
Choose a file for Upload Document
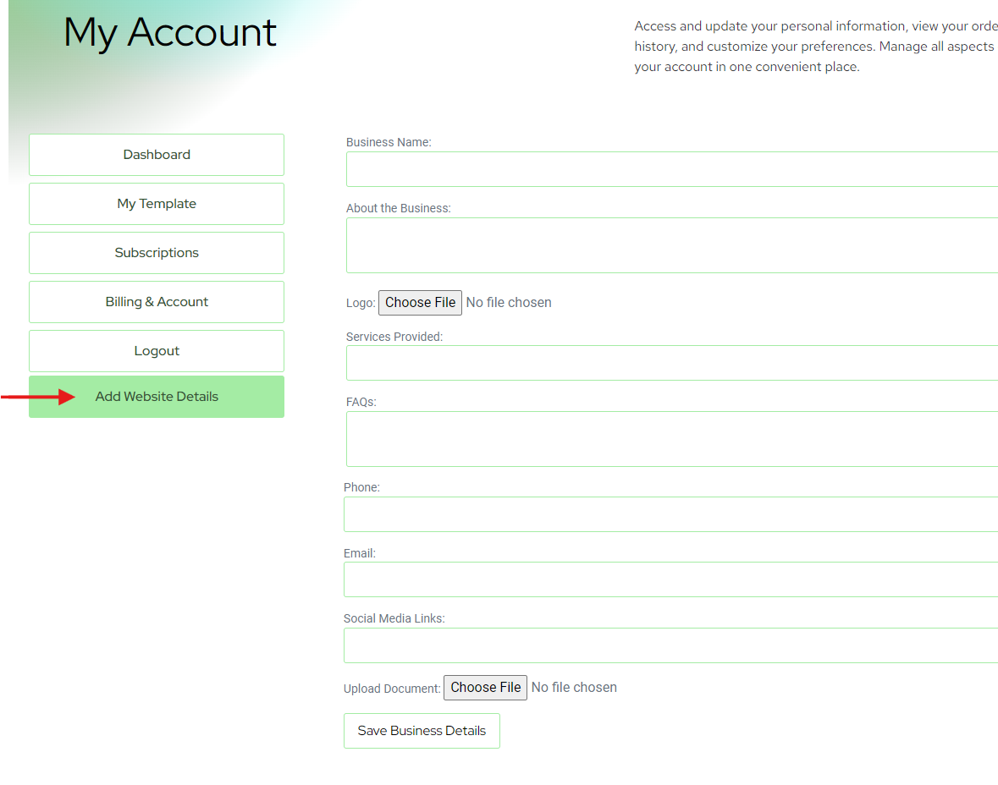[485, 688]
